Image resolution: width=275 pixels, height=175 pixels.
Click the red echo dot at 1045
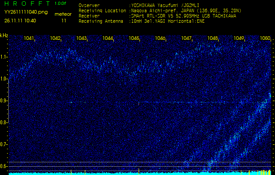139,104
